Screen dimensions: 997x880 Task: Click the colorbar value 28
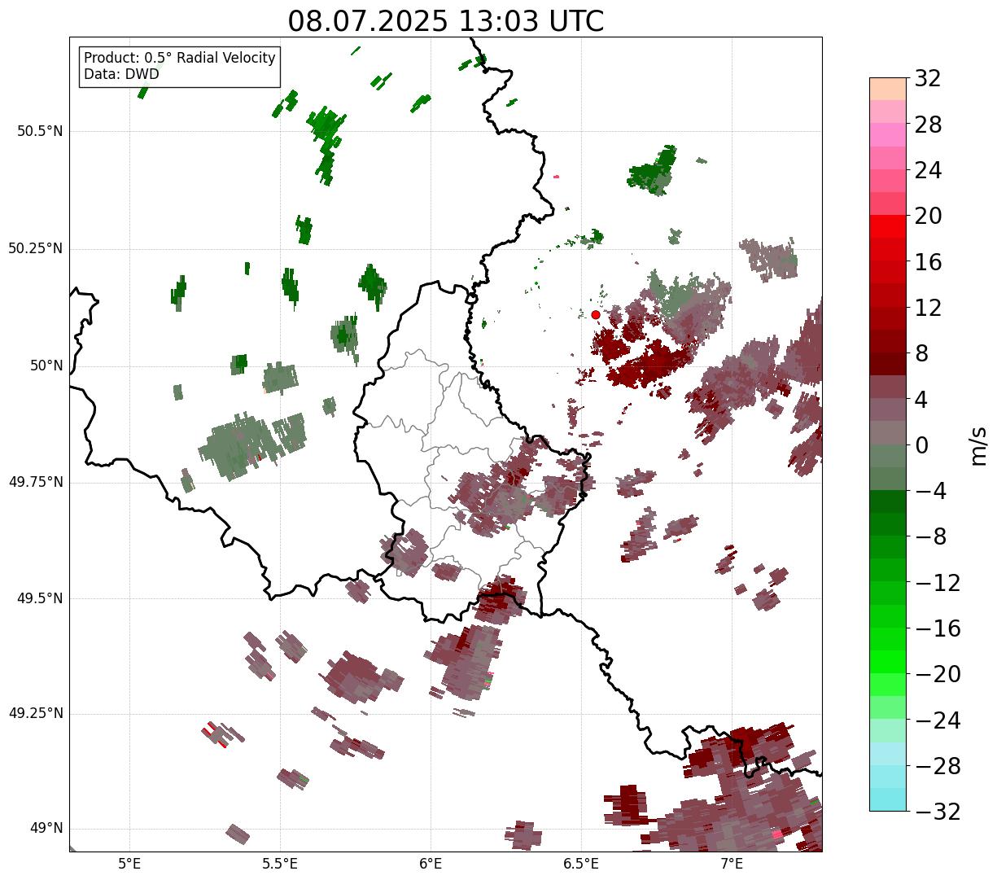928,125
